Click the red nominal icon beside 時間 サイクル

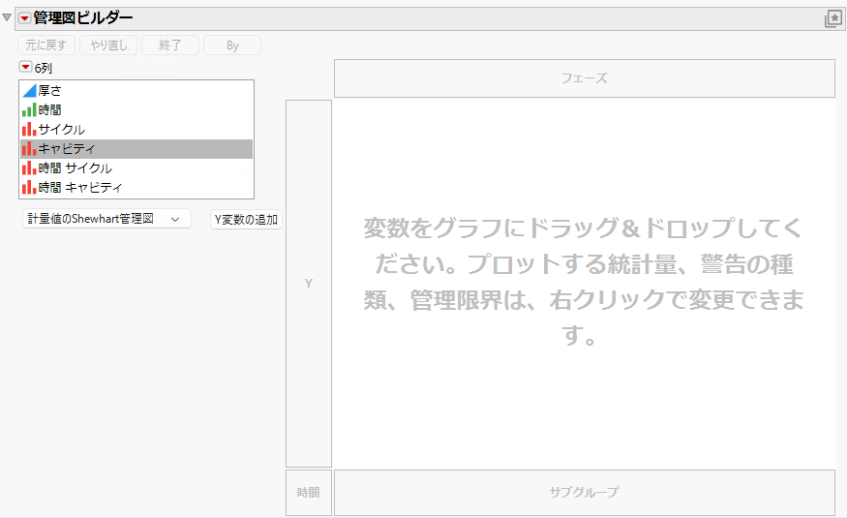[29, 168]
